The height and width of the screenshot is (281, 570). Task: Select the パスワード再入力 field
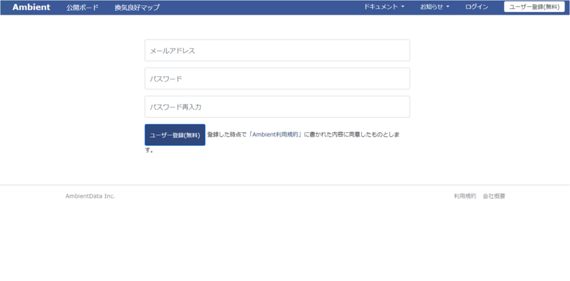[x=277, y=107]
